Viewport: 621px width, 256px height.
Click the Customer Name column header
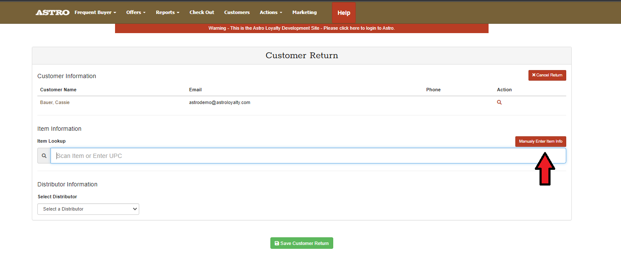coord(58,90)
